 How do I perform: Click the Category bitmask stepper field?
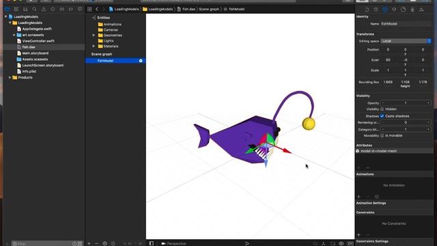(x=406, y=129)
